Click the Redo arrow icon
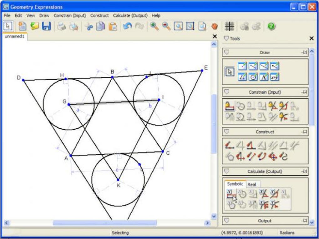Image resolution: width=319 pixels, height=239 pixels. (x=139, y=26)
